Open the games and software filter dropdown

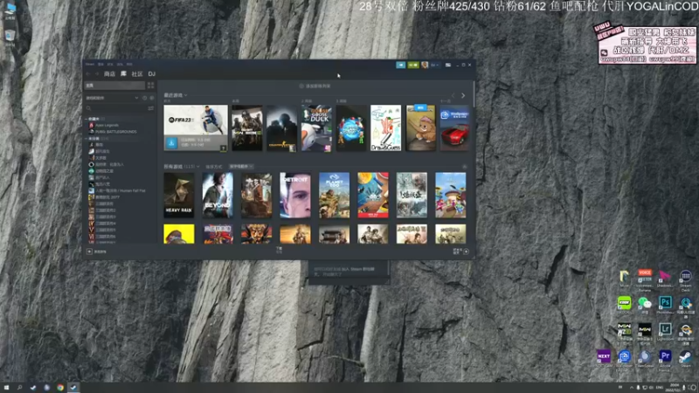pos(112,98)
